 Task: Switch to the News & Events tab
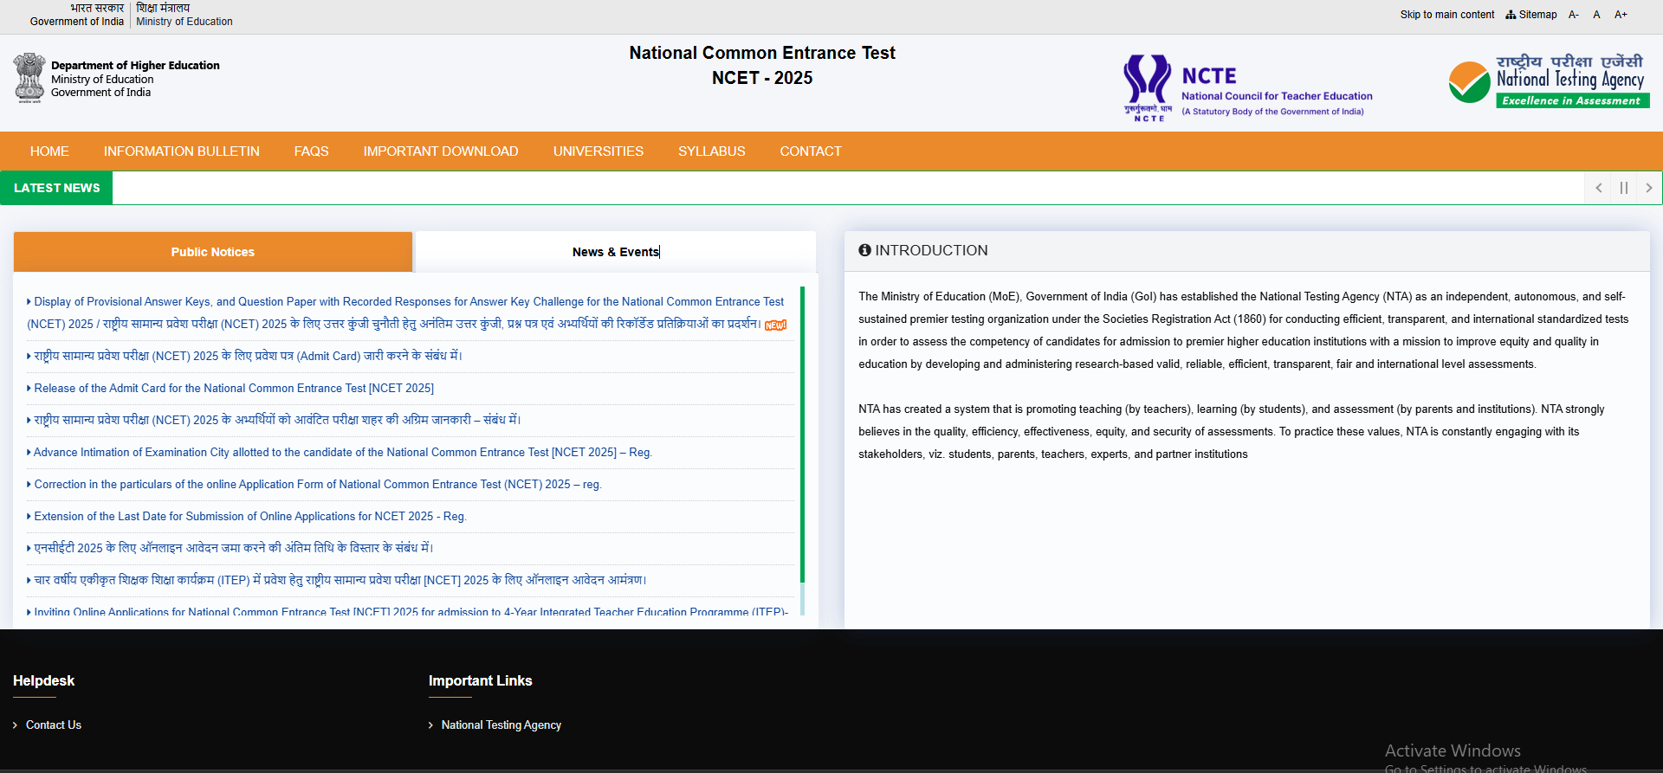pos(615,252)
